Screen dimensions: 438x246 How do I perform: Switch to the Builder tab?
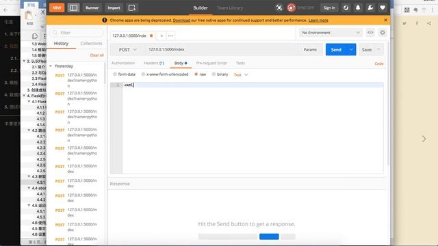point(201,8)
